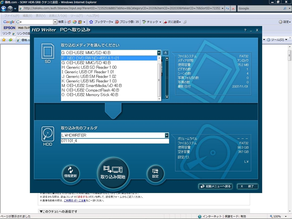Screen dimensions: 292x219
Task: Click the HDD icon
Action: point(48,134)
